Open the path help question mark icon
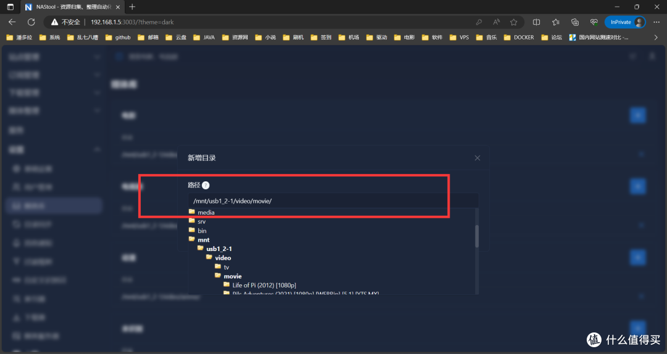Screen dimensions: 667x354 click(206, 185)
